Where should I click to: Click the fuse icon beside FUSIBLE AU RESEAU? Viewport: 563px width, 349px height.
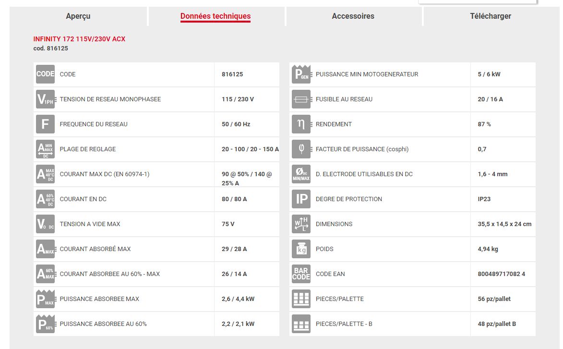pyautogui.click(x=301, y=99)
